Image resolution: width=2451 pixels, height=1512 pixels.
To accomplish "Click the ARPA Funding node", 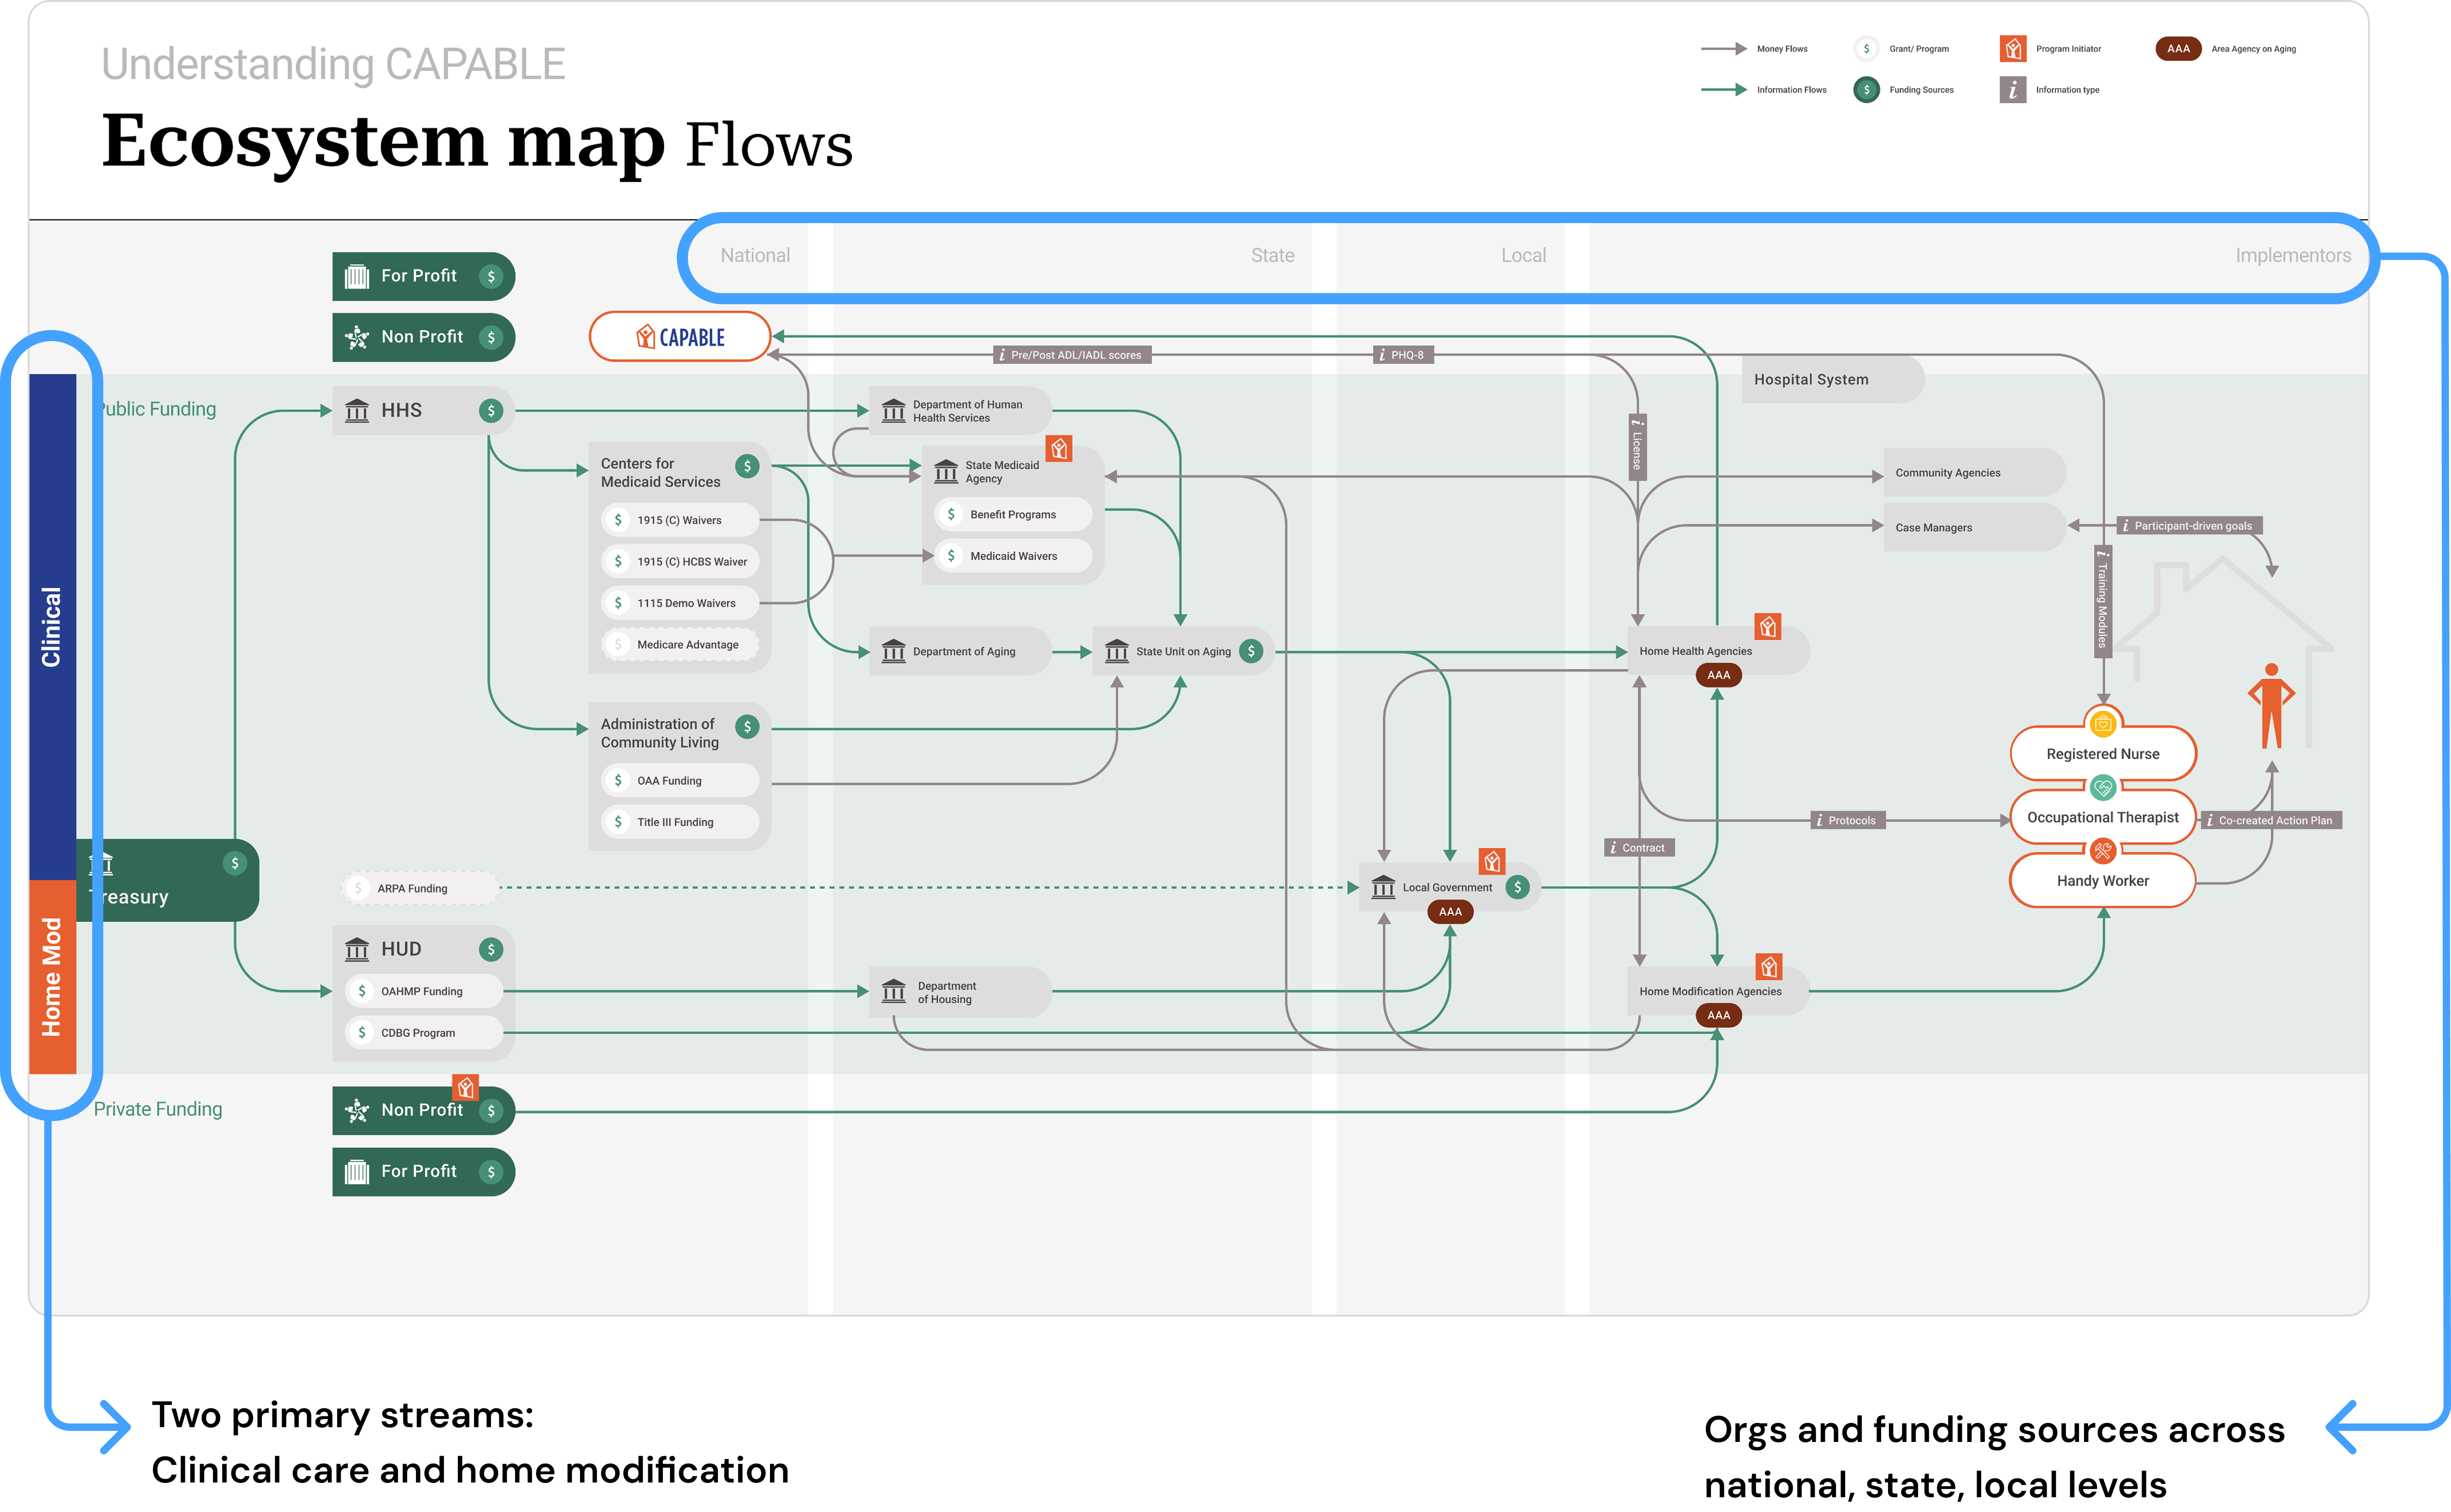I will pos(420,888).
